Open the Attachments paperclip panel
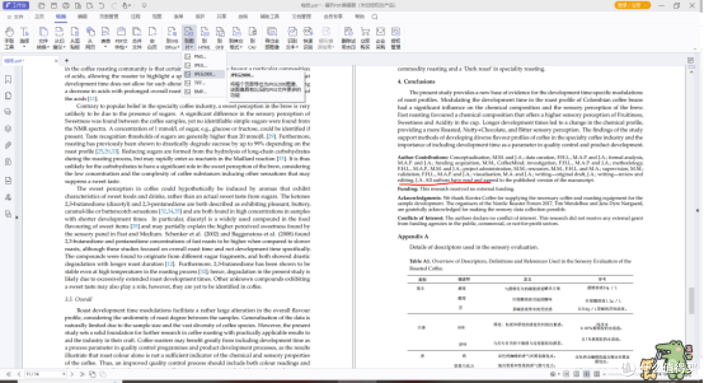The image size is (704, 383). [x=8, y=146]
